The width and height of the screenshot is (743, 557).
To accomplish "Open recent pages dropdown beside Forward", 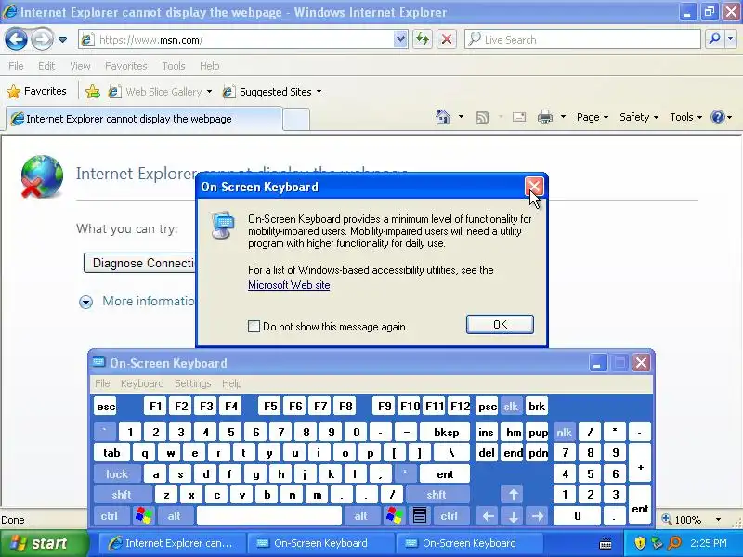I will pyautogui.click(x=62, y=40).
